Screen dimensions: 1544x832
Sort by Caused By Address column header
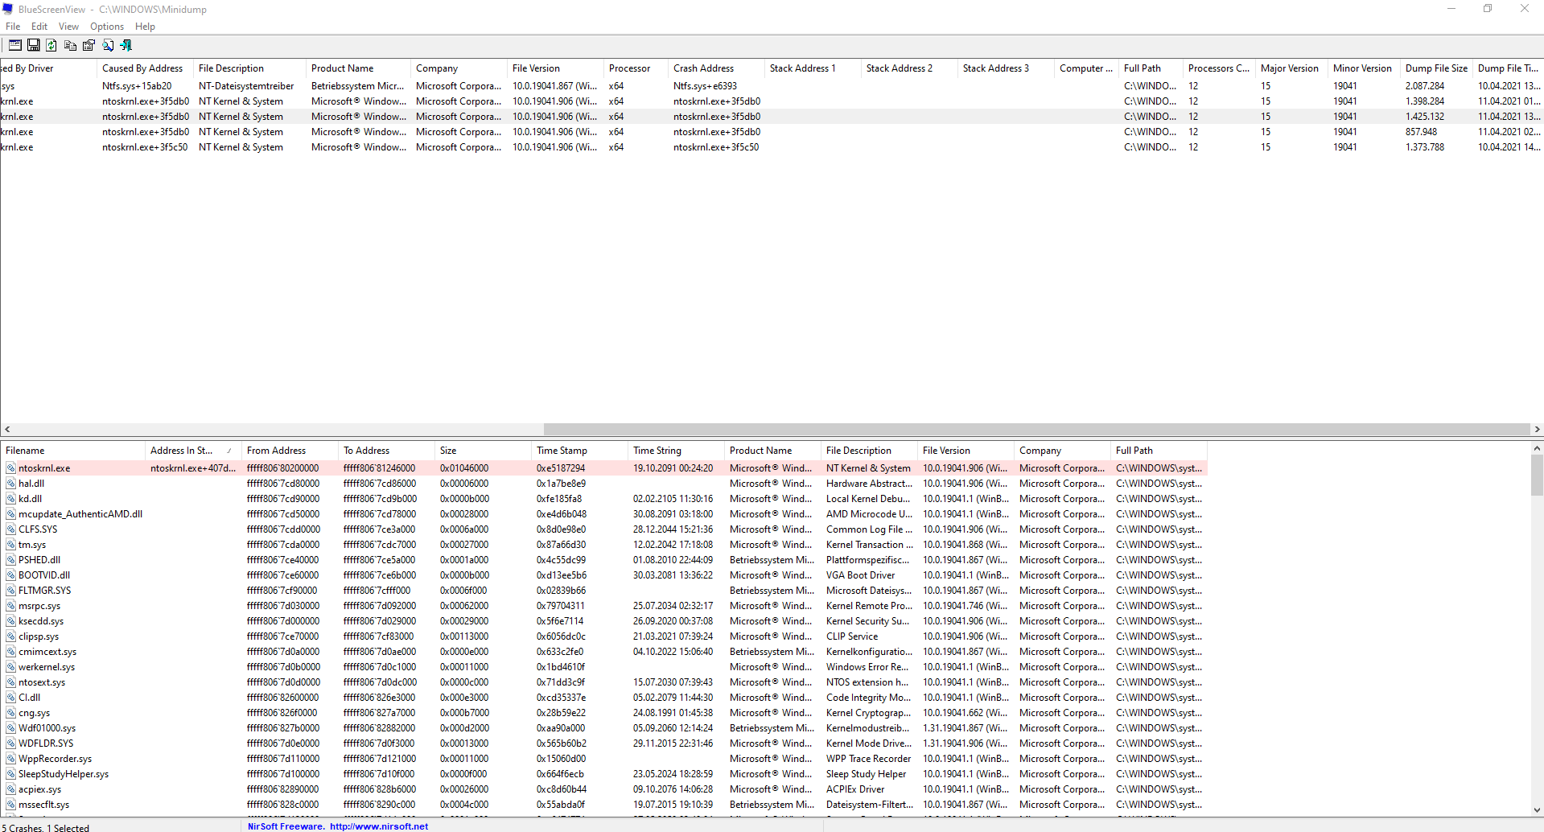pyautogui.click(x=145, y=68)
